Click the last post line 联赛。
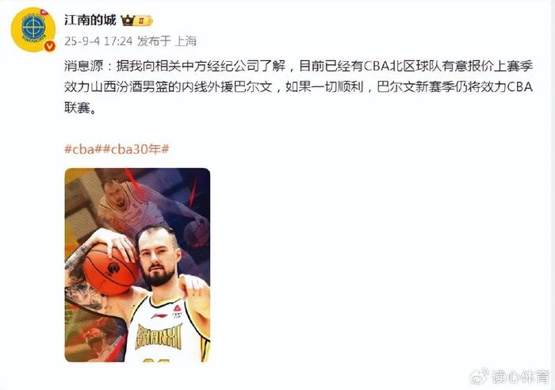The height and width of the screenshot is (390, 555). pyautogui.click(x=80, y=108)
